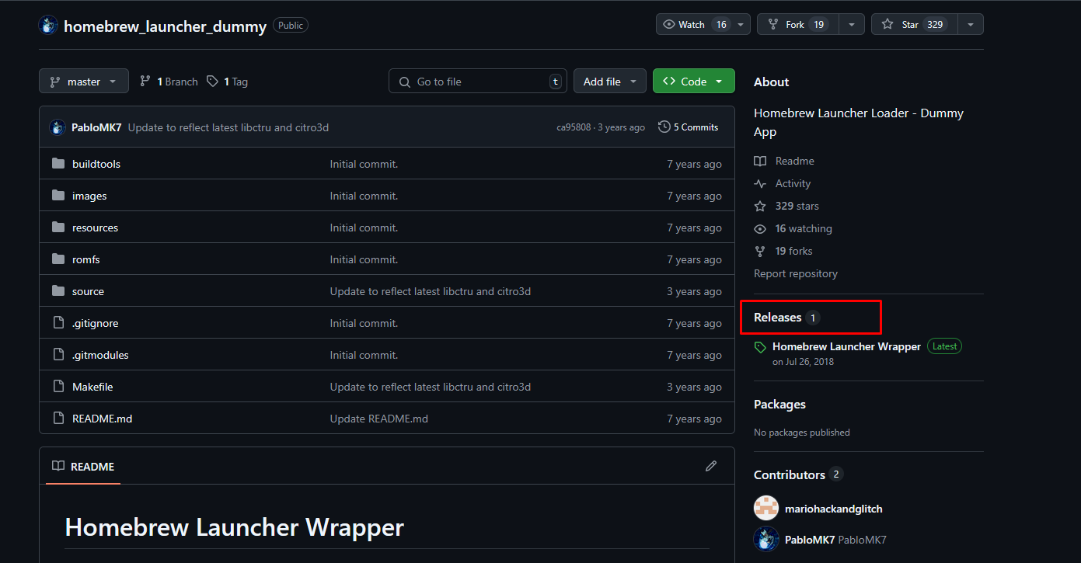Select the images folder icon
Image resolution: width=1081 pixels, height=563 pixels.
click(x=58, y=196)
